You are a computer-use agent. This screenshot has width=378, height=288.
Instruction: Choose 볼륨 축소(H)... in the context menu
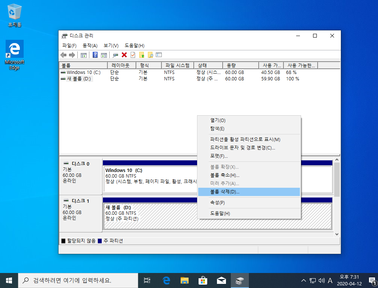tap(249, 175)
